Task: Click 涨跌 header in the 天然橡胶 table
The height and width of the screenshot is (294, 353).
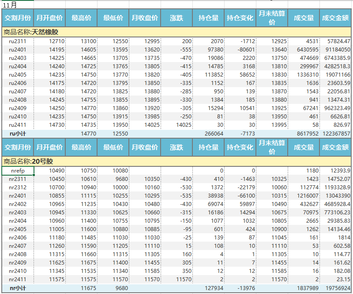Action: [x=176, y=18]
